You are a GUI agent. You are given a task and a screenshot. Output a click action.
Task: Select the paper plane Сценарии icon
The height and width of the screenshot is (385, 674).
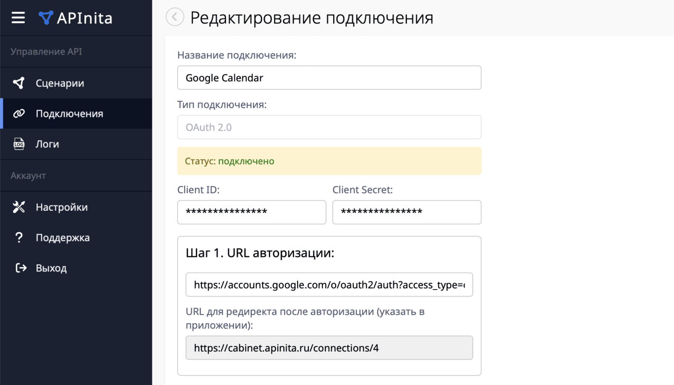(x=19, y=82)
